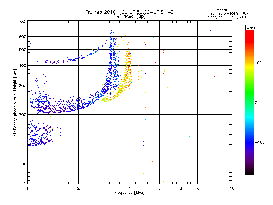Click the x-axis tick label '8'
Screen dimensions: 273x205
(x=181, y=188)
